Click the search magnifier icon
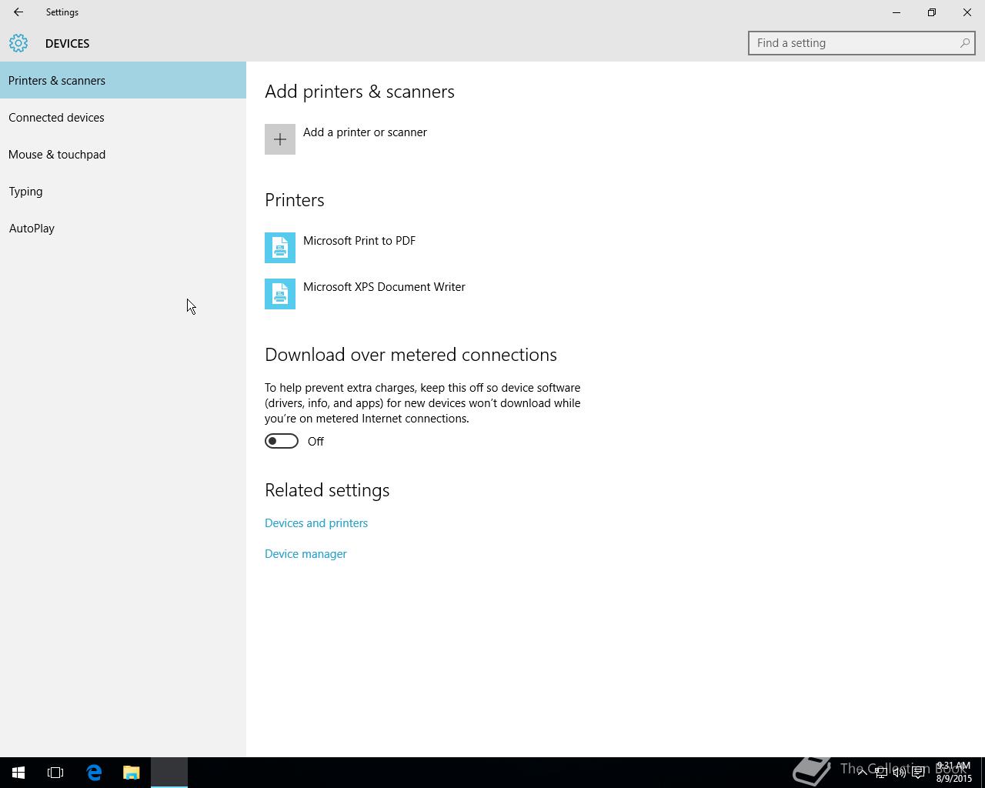The width and height of the screenshot is (985, 788). point(964,43)
